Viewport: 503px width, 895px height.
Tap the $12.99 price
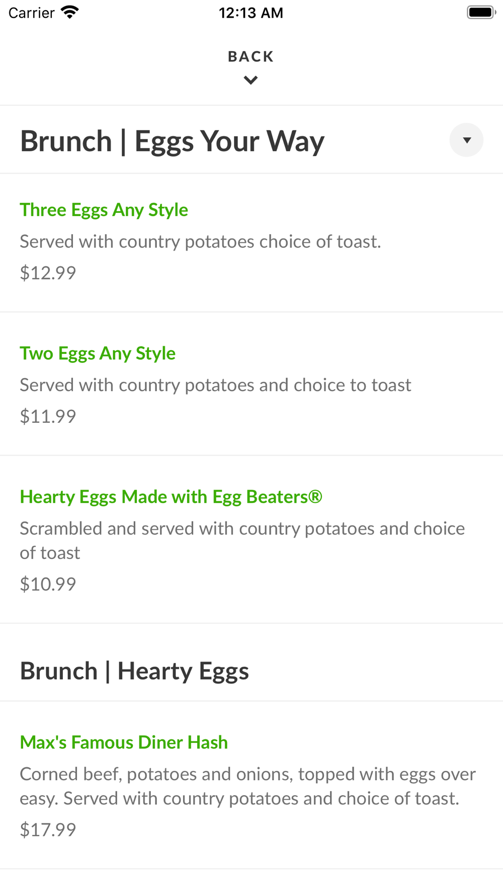click(x=48, y=273)
